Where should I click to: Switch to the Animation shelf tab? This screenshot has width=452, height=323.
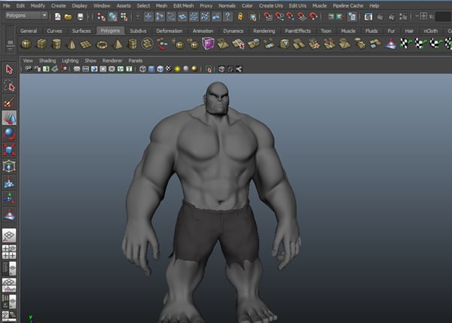pyautogui.click(x=203, y=31)
